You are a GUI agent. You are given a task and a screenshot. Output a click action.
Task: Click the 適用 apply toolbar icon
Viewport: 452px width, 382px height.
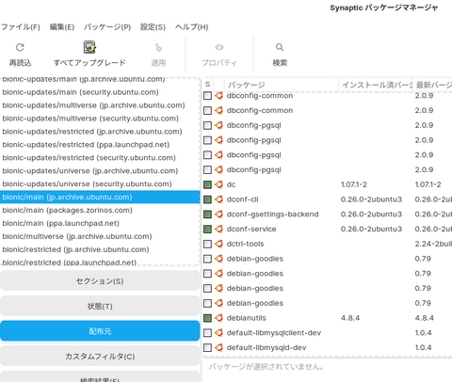(x=158, y=48)
